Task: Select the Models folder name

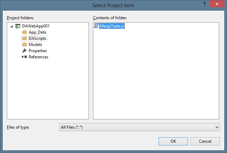Action: 36,45
